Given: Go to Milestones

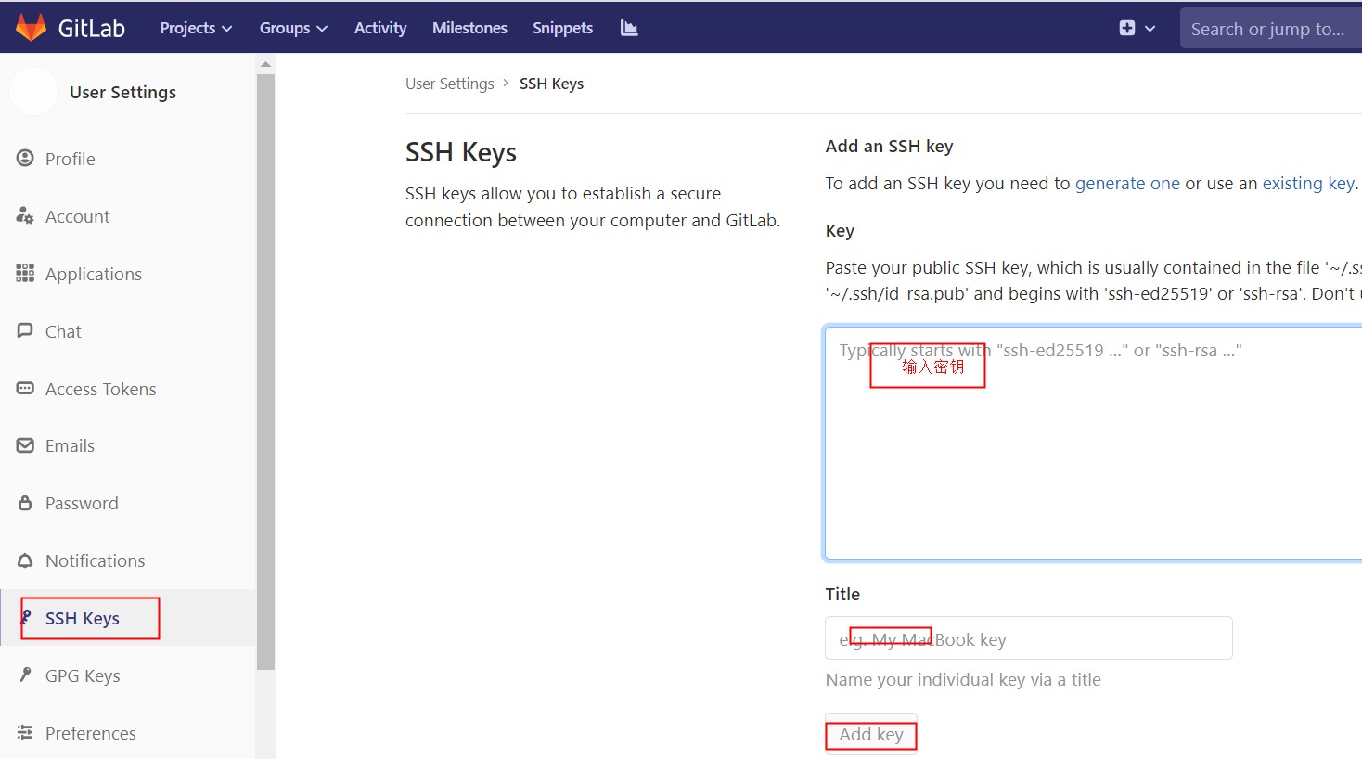Looking at the screenshot, I should 469,28.
